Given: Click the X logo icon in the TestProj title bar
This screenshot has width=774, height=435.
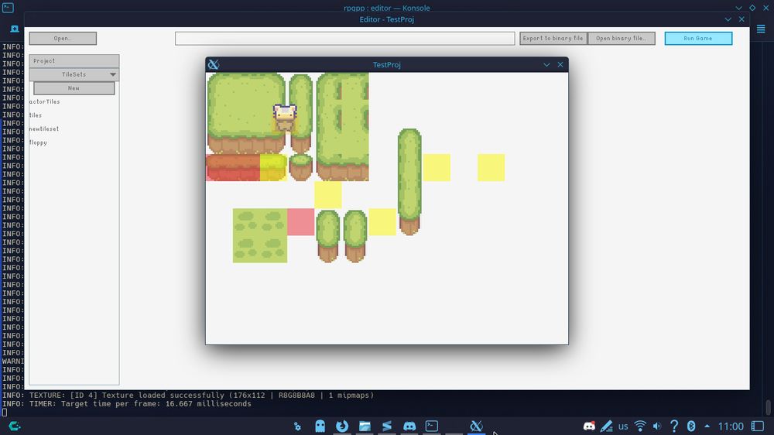Looking at the screenshot, I should coord(214,65).
